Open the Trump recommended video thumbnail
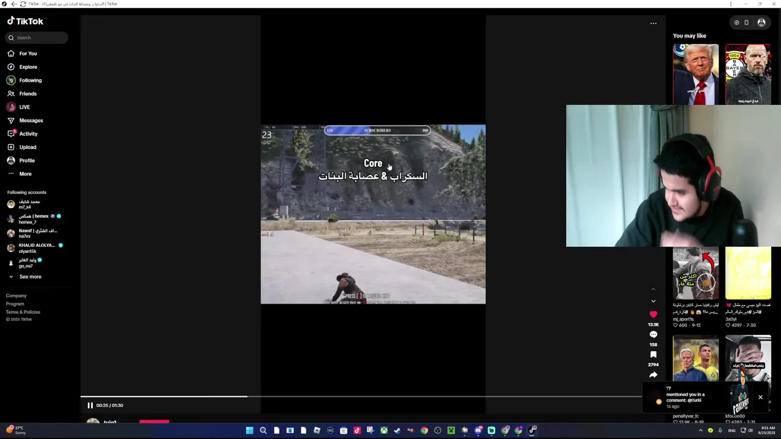This screenshot has height=439, width=781. 696,74
